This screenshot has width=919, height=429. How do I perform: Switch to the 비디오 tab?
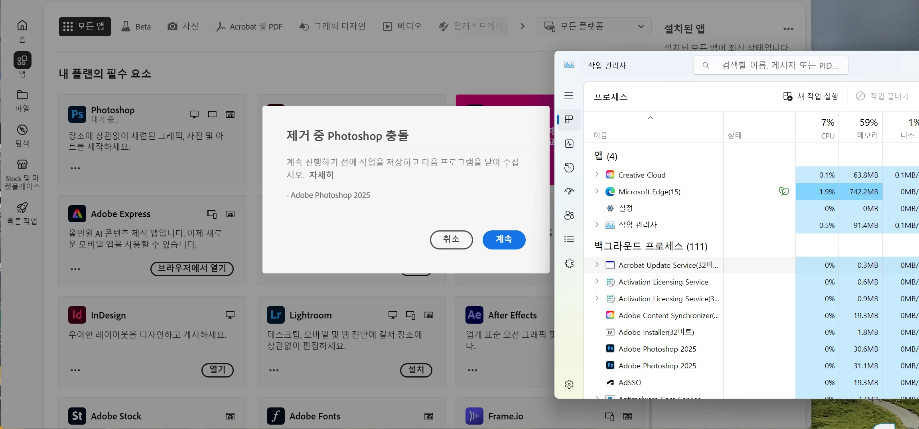tap(402, 26)
